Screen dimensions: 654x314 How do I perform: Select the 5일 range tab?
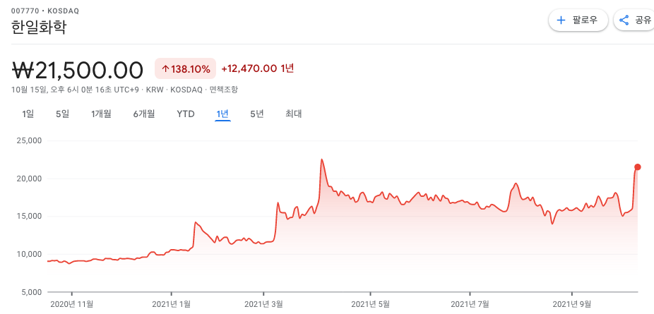pyautogui.click(x=63, y=114)
